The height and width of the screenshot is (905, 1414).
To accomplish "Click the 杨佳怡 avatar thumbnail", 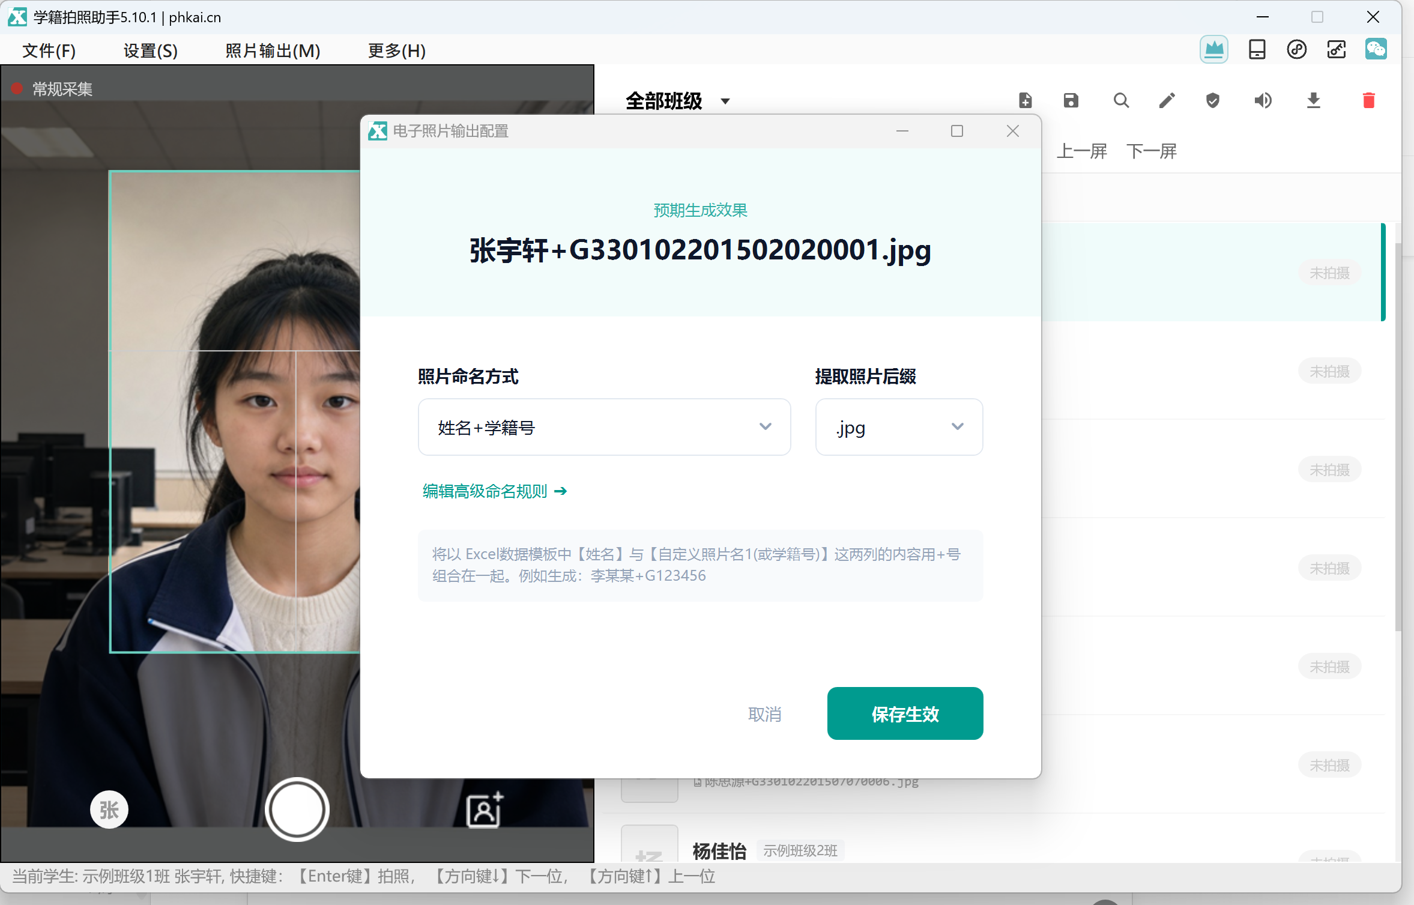I will pos(649,844).
